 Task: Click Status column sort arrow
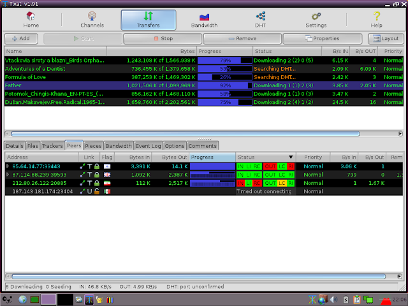[x=291, y=157]
